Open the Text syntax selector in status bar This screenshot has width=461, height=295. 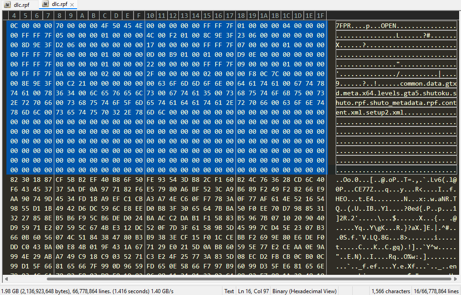[229, 291]
